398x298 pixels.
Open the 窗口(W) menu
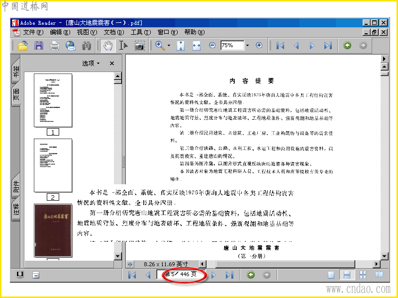pyautogui.click(x=168, y=32)
